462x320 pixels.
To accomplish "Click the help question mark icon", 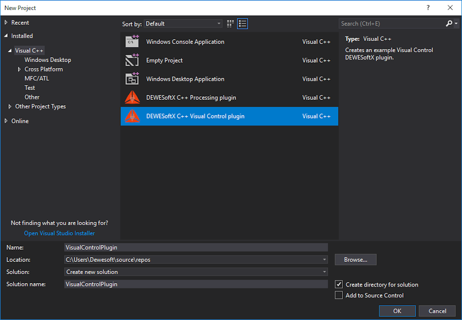I will [x=428, y=8].
